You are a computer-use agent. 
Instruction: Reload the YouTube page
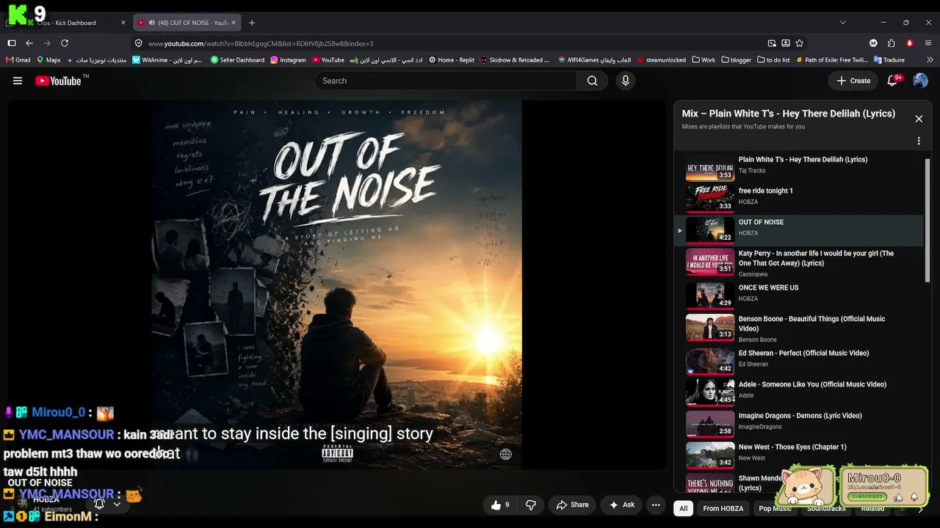65,43
